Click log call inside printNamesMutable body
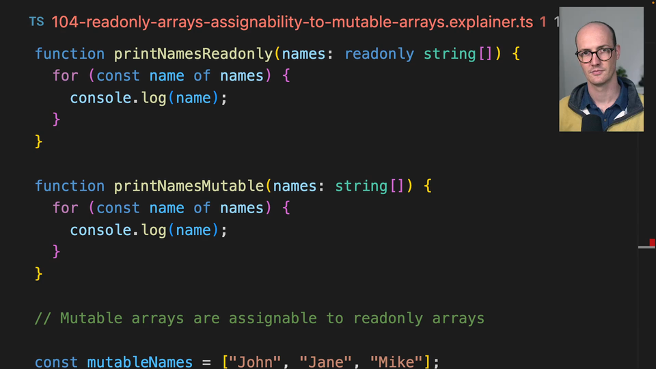The width and height of the screenshot is (656, 369). click(154, 230)
